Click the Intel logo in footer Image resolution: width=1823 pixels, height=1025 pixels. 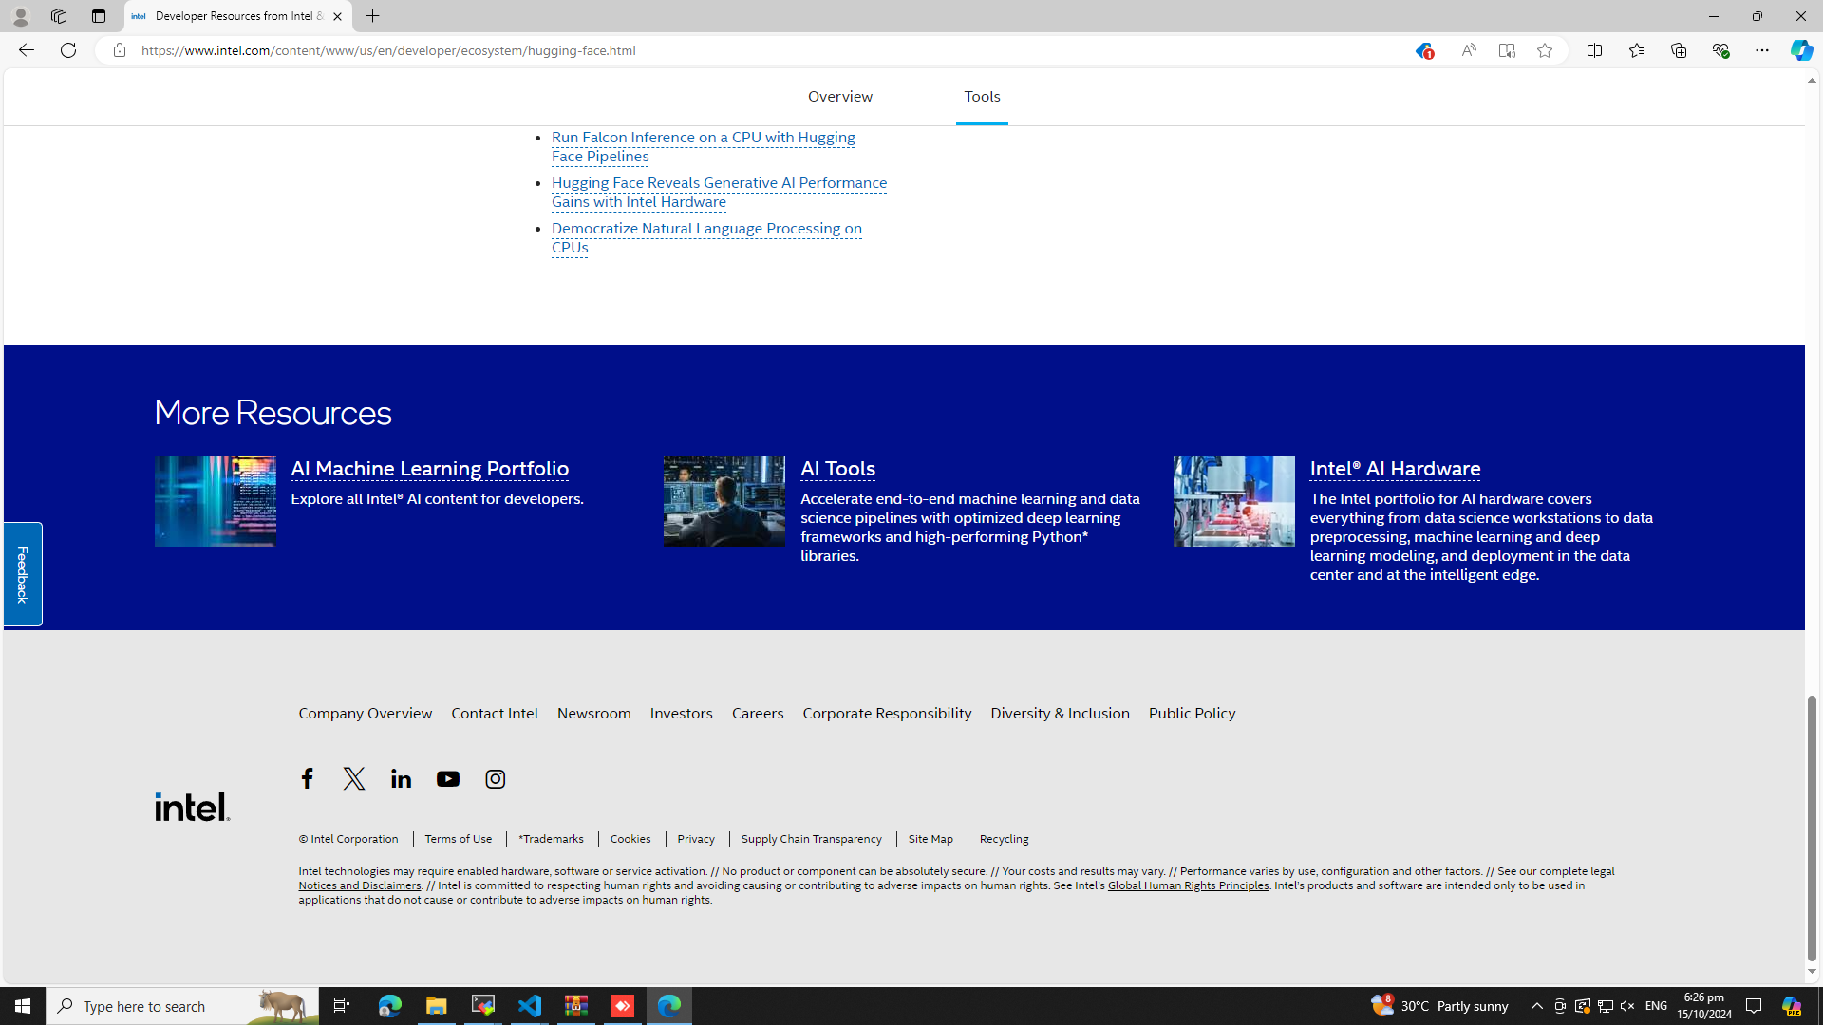[x=192, y=807]
